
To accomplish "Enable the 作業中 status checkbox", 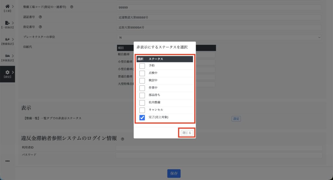I will coord(142,88).
